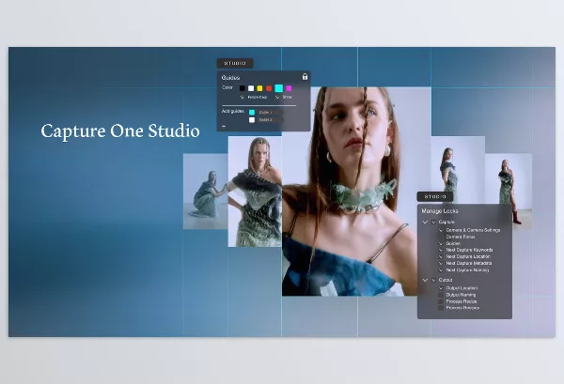Toggle Guides checkbox in Manage Locks
This screenshot has width=564, height=384.
pos(441,243)
